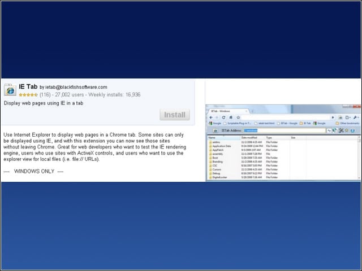Click the Forward arrow in browser preview
The width and height of the screenshot is (362, 271).
217,117
